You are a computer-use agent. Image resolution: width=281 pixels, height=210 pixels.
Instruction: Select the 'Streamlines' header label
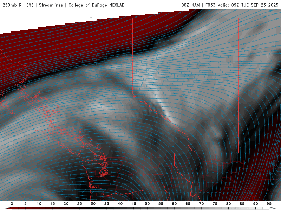point(51,5)
